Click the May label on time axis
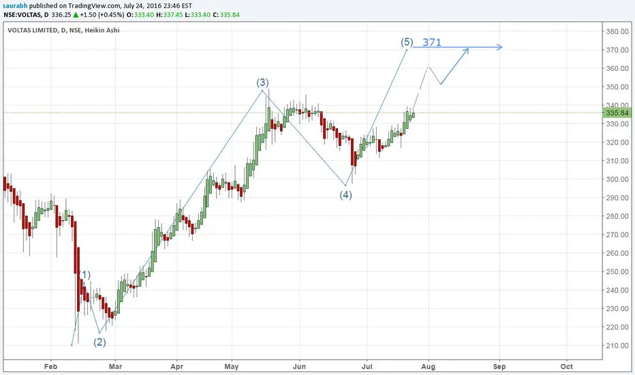The width and height of the screenshot is (635, 375). click(232, 367)
